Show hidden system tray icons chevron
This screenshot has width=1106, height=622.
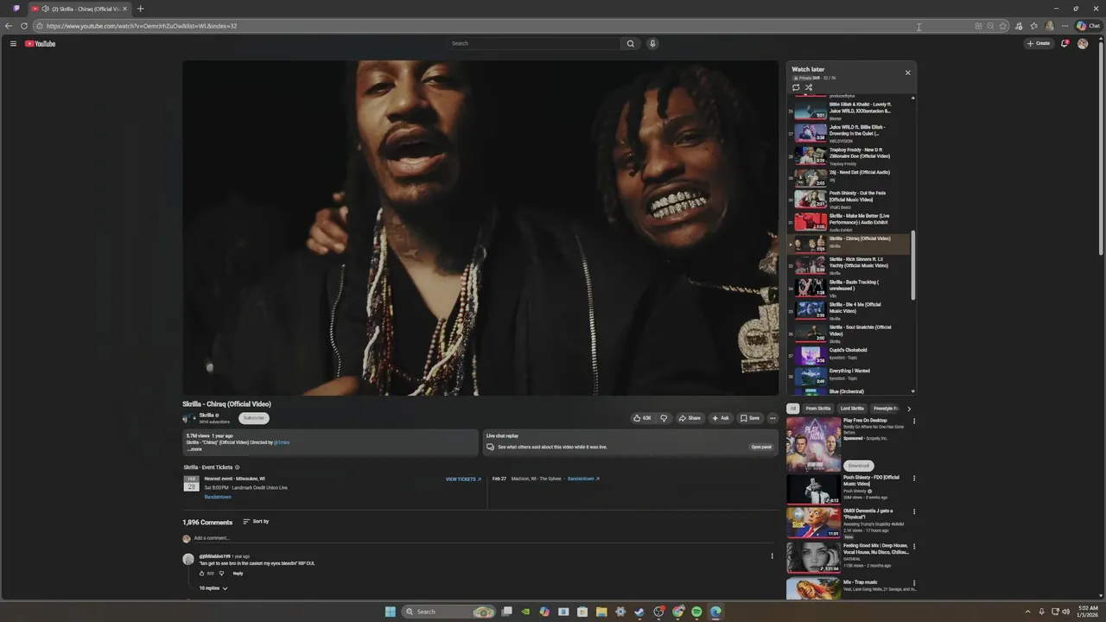[x=1029, y=612]
